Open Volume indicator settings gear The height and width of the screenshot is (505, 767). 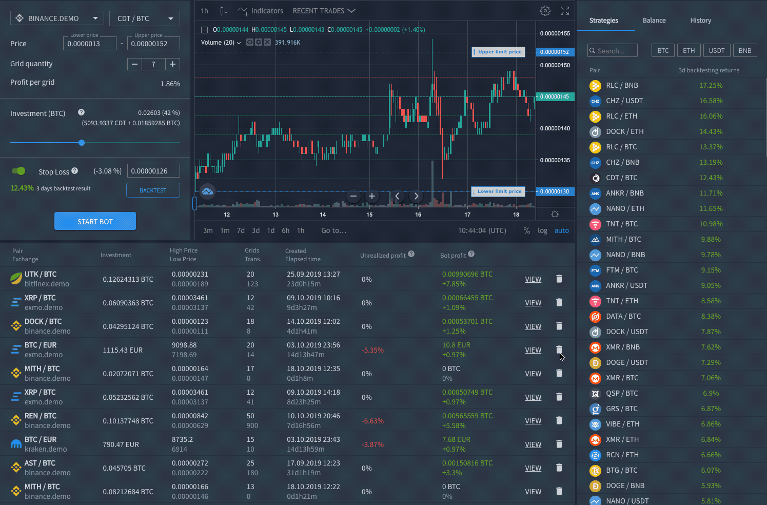point(258,42)
